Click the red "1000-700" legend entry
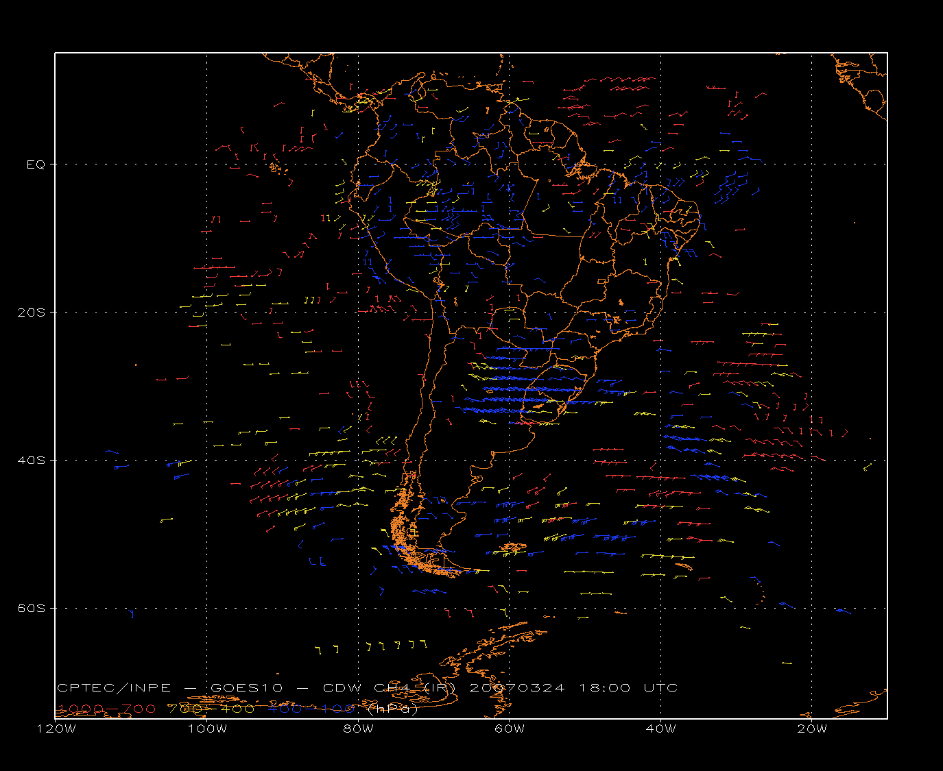Image resolution: width=943 pixels, height=771 pixels. (107, 709)
